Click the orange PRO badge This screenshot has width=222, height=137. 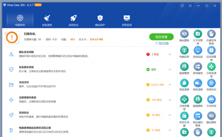[x=38, y=5]
